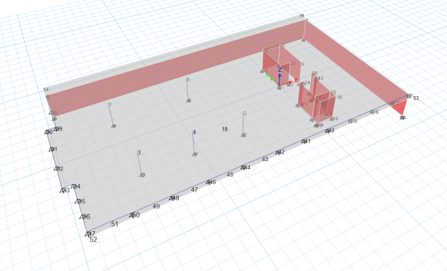Click the wall-top node label 22
The image size is (447, 271).
293,64
